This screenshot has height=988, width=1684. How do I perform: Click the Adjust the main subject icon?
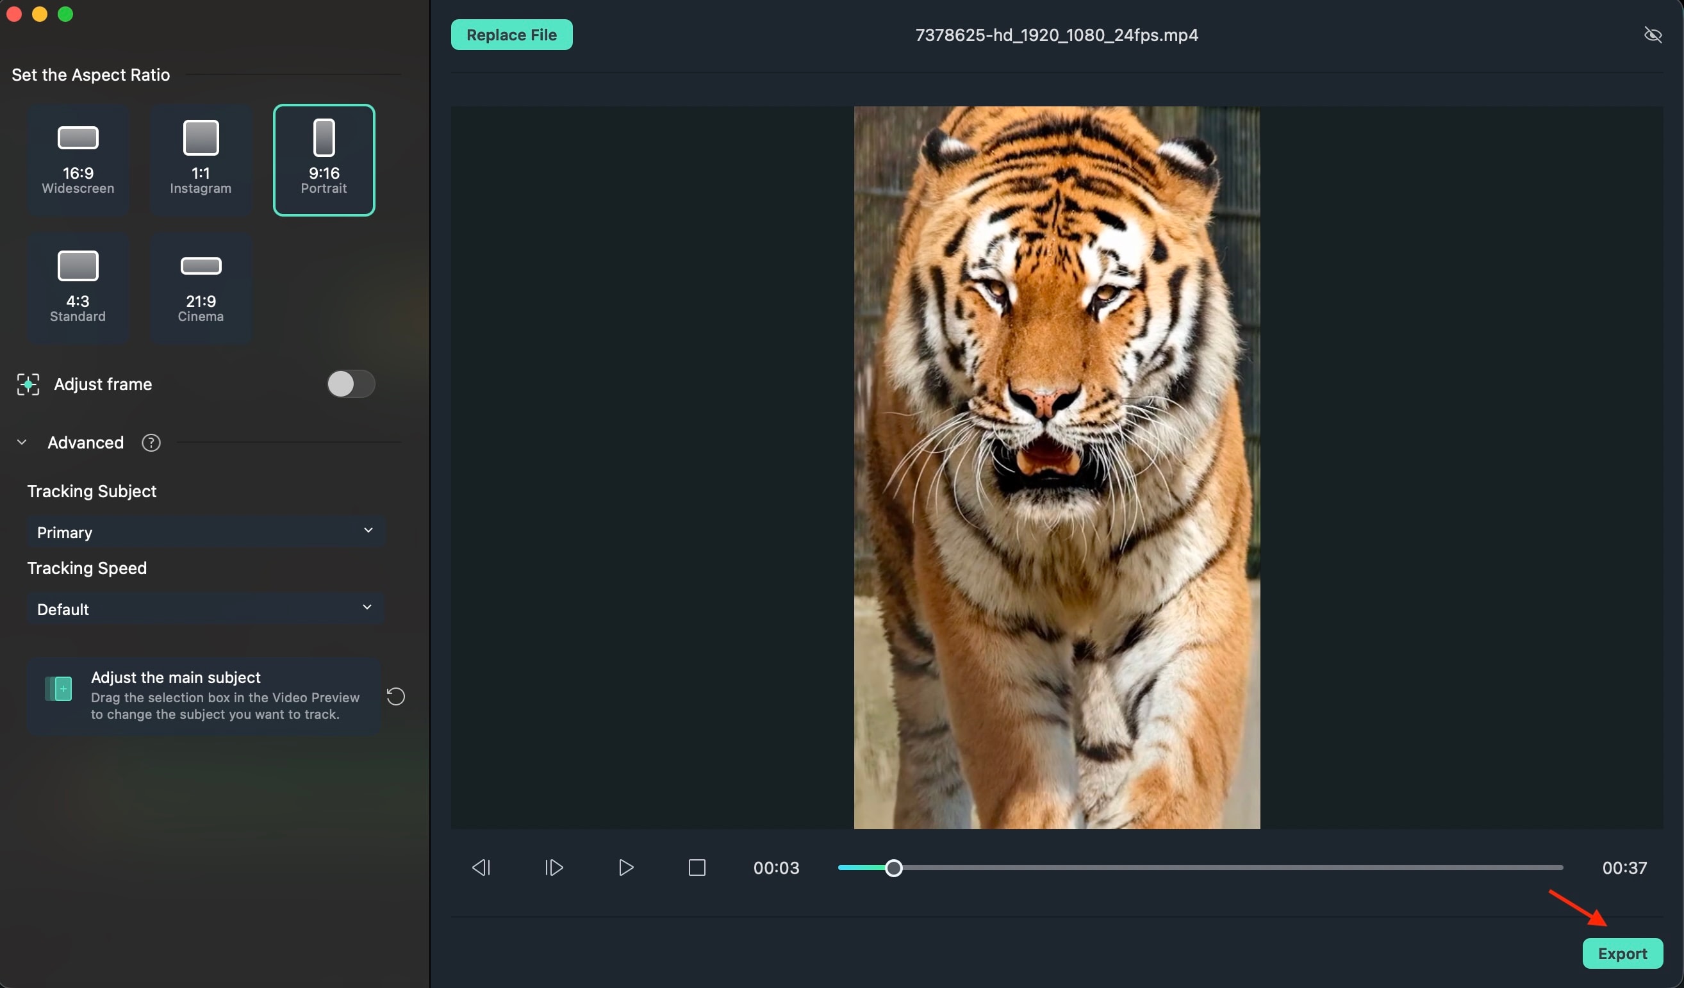[x=58, y=689]
